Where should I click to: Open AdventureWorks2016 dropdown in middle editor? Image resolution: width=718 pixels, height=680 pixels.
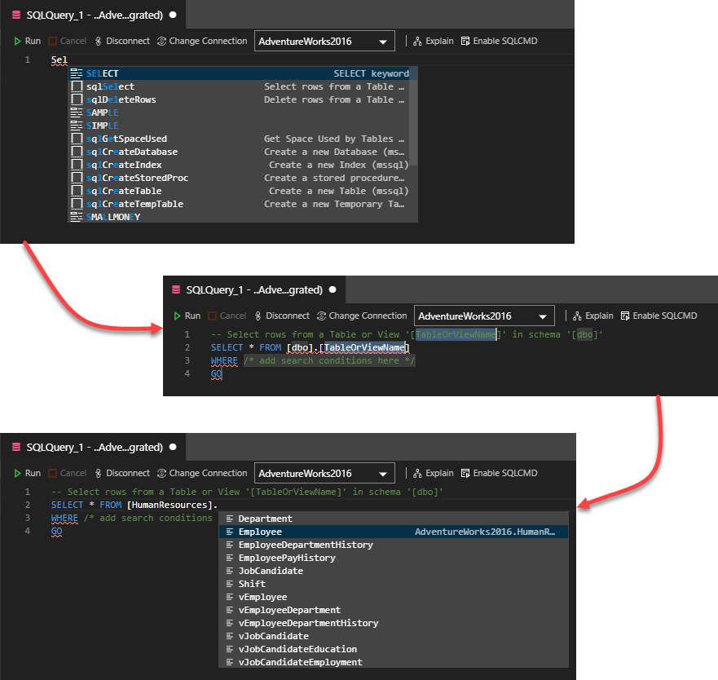click(484, 316)
